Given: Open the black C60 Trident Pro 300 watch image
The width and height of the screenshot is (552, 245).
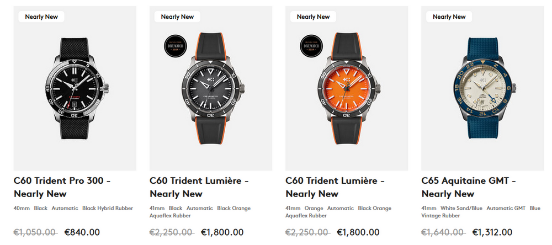Looking at the screenshot, I should [x=75, y=88].
